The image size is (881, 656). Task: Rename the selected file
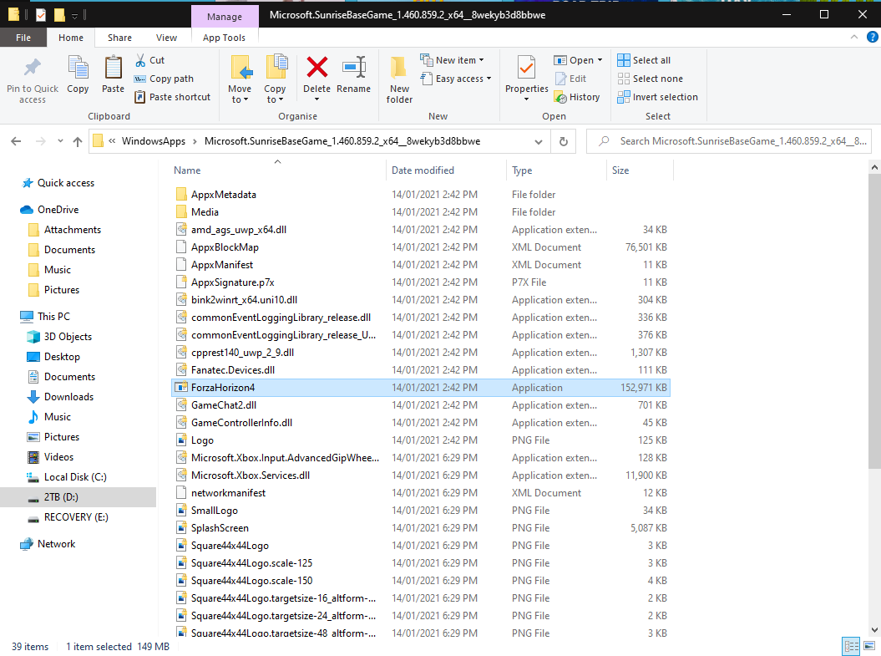click(x=353, y=74)
